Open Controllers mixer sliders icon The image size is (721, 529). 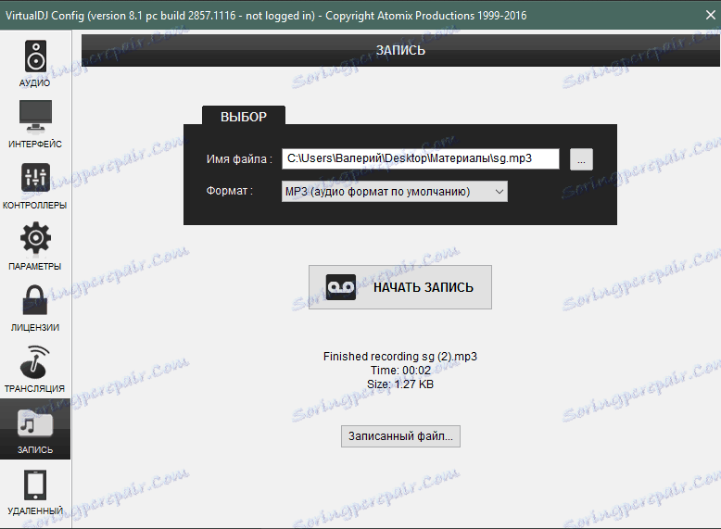pyautogui.click(x=35, y=177)
